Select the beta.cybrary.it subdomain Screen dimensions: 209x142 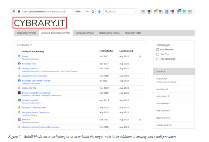[x=174, y=103]
